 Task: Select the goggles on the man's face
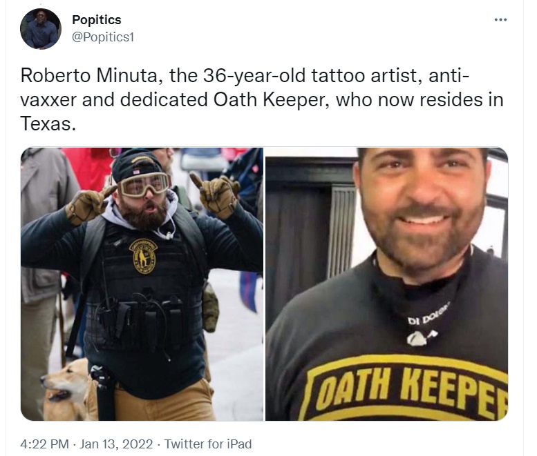click(x=144, y=185)
